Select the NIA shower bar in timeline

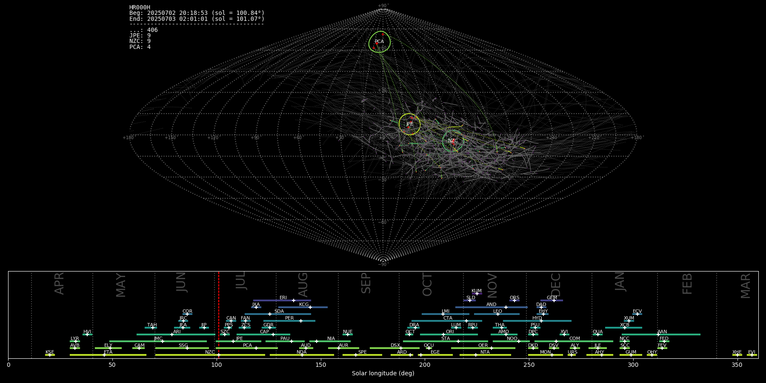pyautogui.click(x=330, y=341)
